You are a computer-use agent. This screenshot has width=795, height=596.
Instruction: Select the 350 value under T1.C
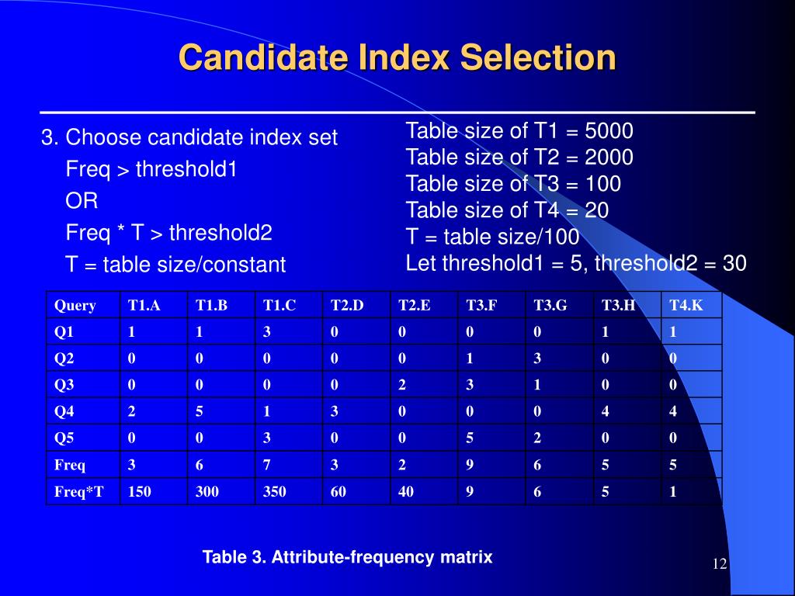click(274, 491)
